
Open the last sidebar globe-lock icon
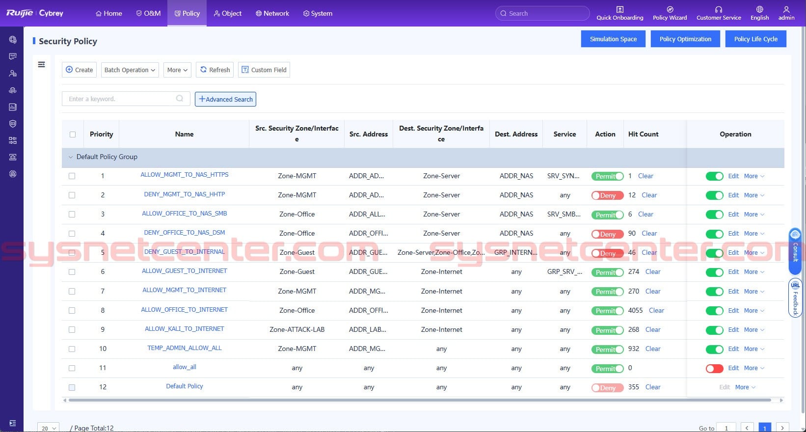(x=13, y=174)
